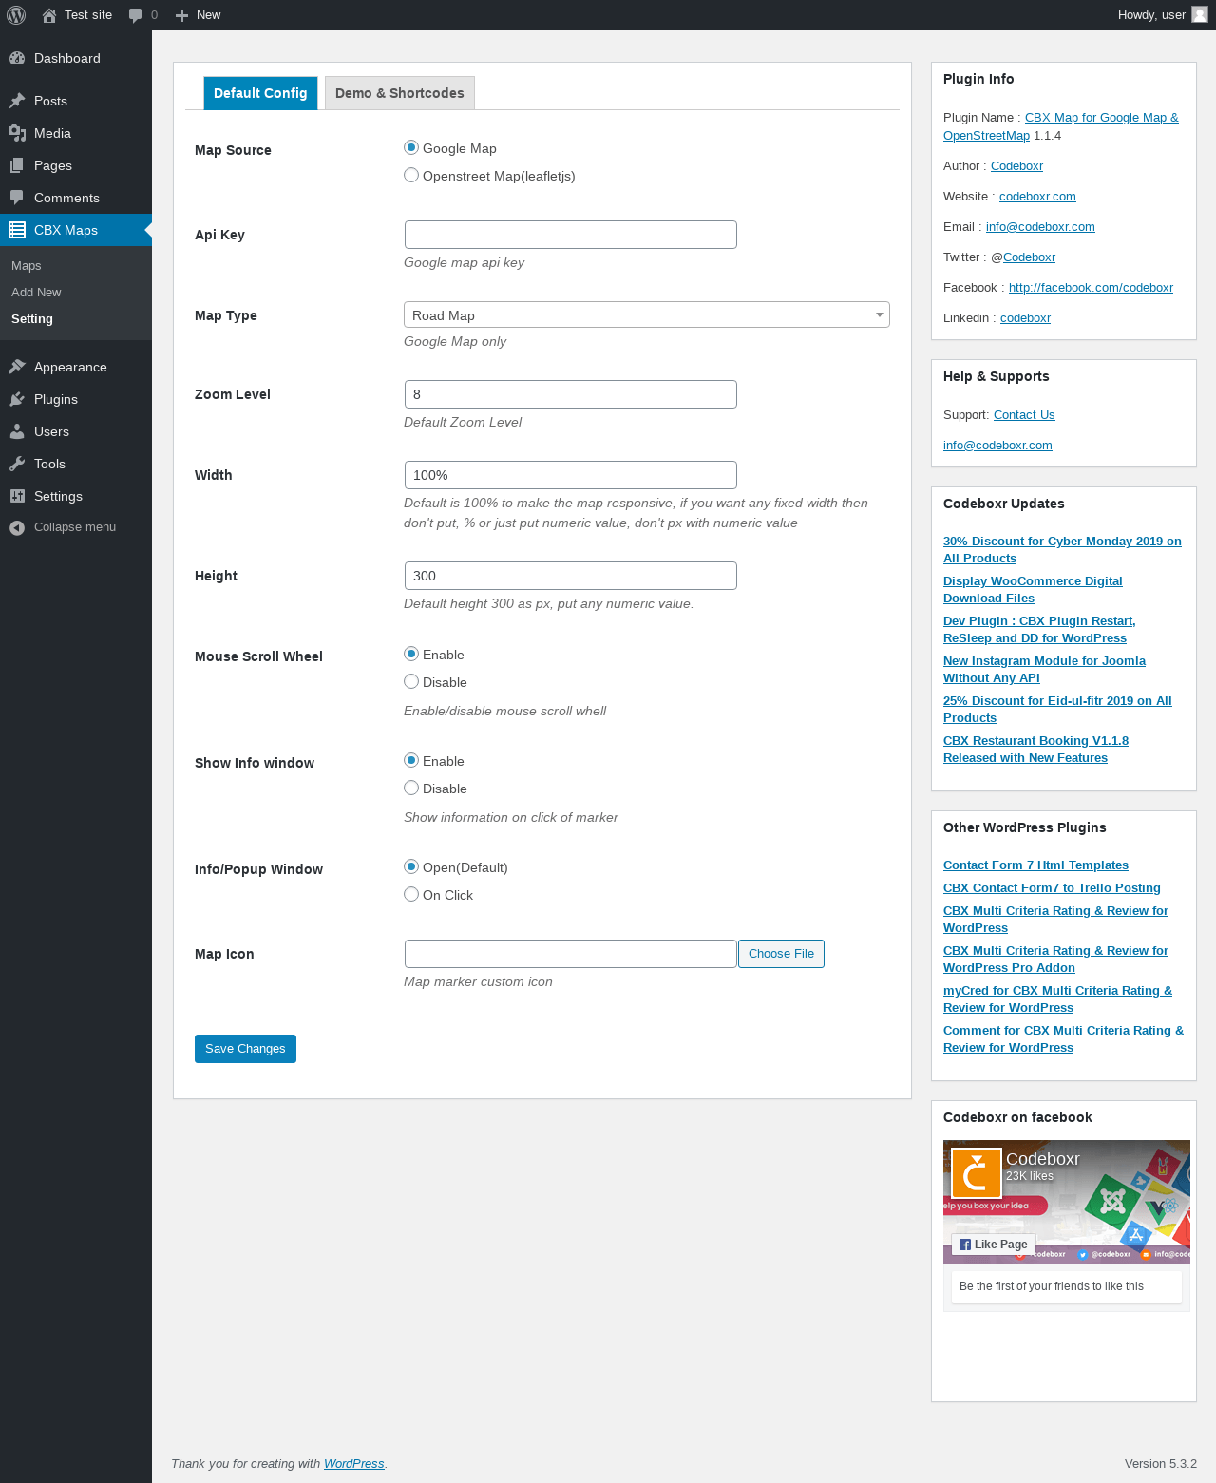
Task: Open myCred for CBX Multi Criteria Rating link
Action: coord(1057,999)
